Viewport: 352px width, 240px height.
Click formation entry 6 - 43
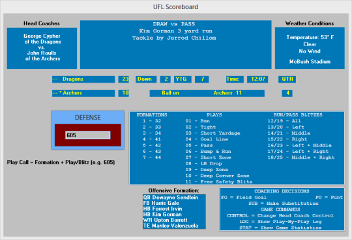[152, 152]
